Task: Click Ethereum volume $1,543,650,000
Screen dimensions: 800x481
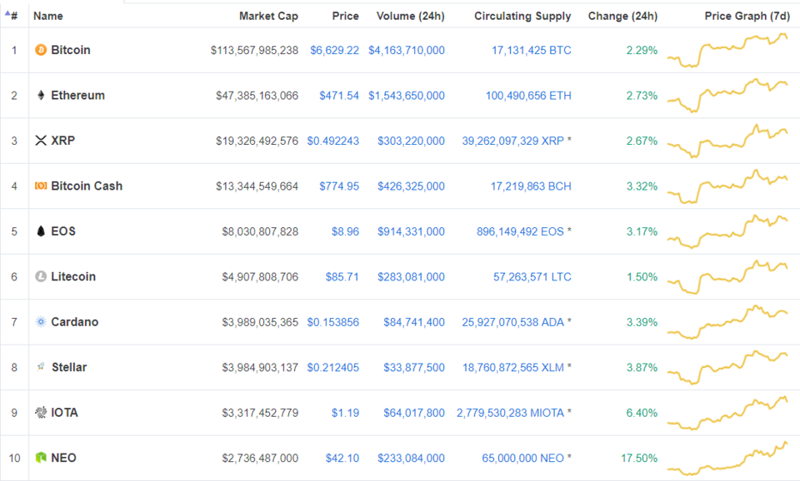Action: 407,96
